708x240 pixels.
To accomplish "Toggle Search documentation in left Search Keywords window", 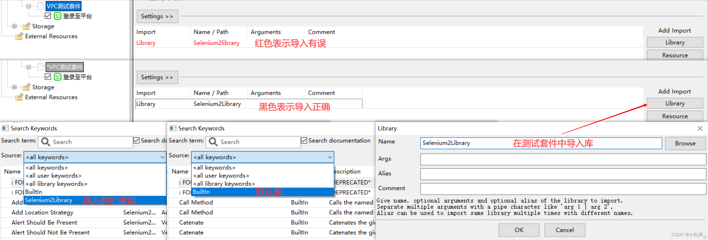I will pyautogui.click(x=136, y=140).
